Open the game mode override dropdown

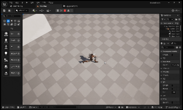tap(174, 65)
